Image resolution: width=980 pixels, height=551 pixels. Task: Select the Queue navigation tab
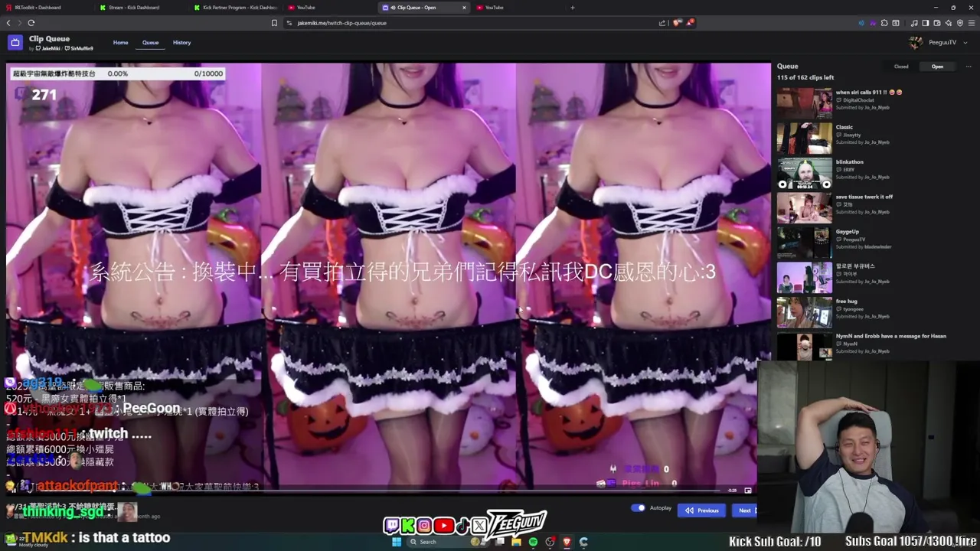pyautogui.click(x=150, y=43)
